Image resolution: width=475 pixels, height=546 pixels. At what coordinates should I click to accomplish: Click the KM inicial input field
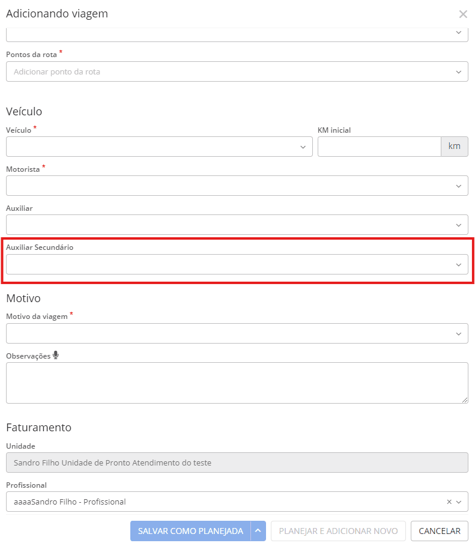(379, 147)
